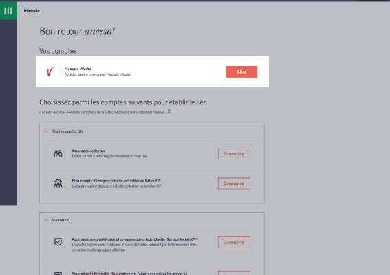Collapse the Régimes collectifs section
390x275 pixels.
46,131
